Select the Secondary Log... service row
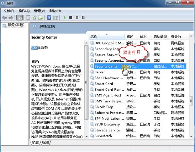Image resolution: width=195 pixels, height=152 pixels. pos(138,49)
